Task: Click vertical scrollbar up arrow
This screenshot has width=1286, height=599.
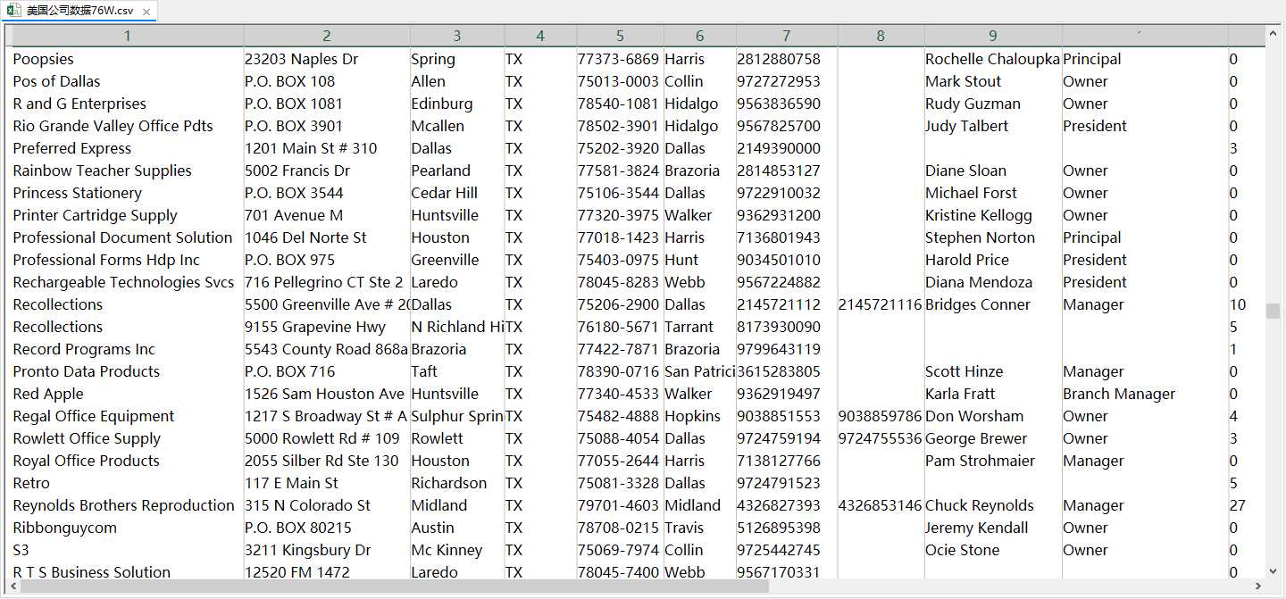Action: [x=1273, y=33]
